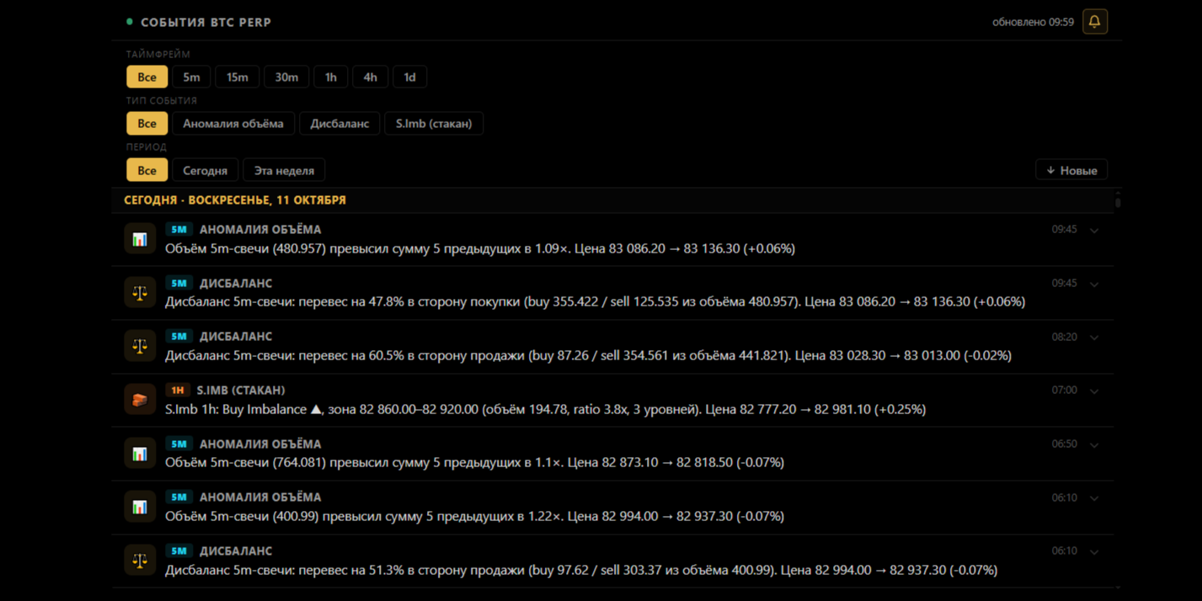Expand the 07:00 S.Imb event details
Screen dimensions: 1202x601
pos(1094,391)
